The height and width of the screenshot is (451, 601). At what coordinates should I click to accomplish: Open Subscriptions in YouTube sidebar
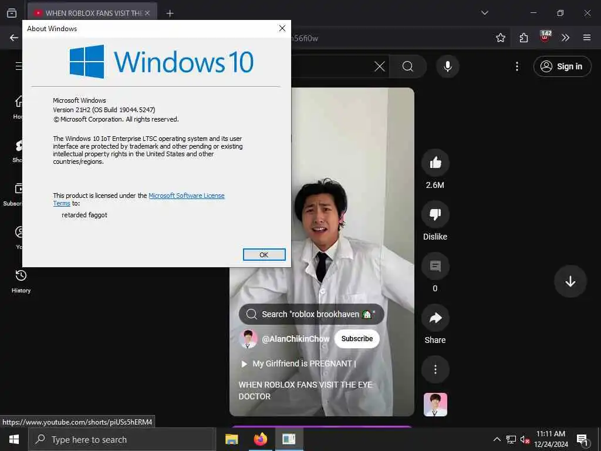coord(13,194)
